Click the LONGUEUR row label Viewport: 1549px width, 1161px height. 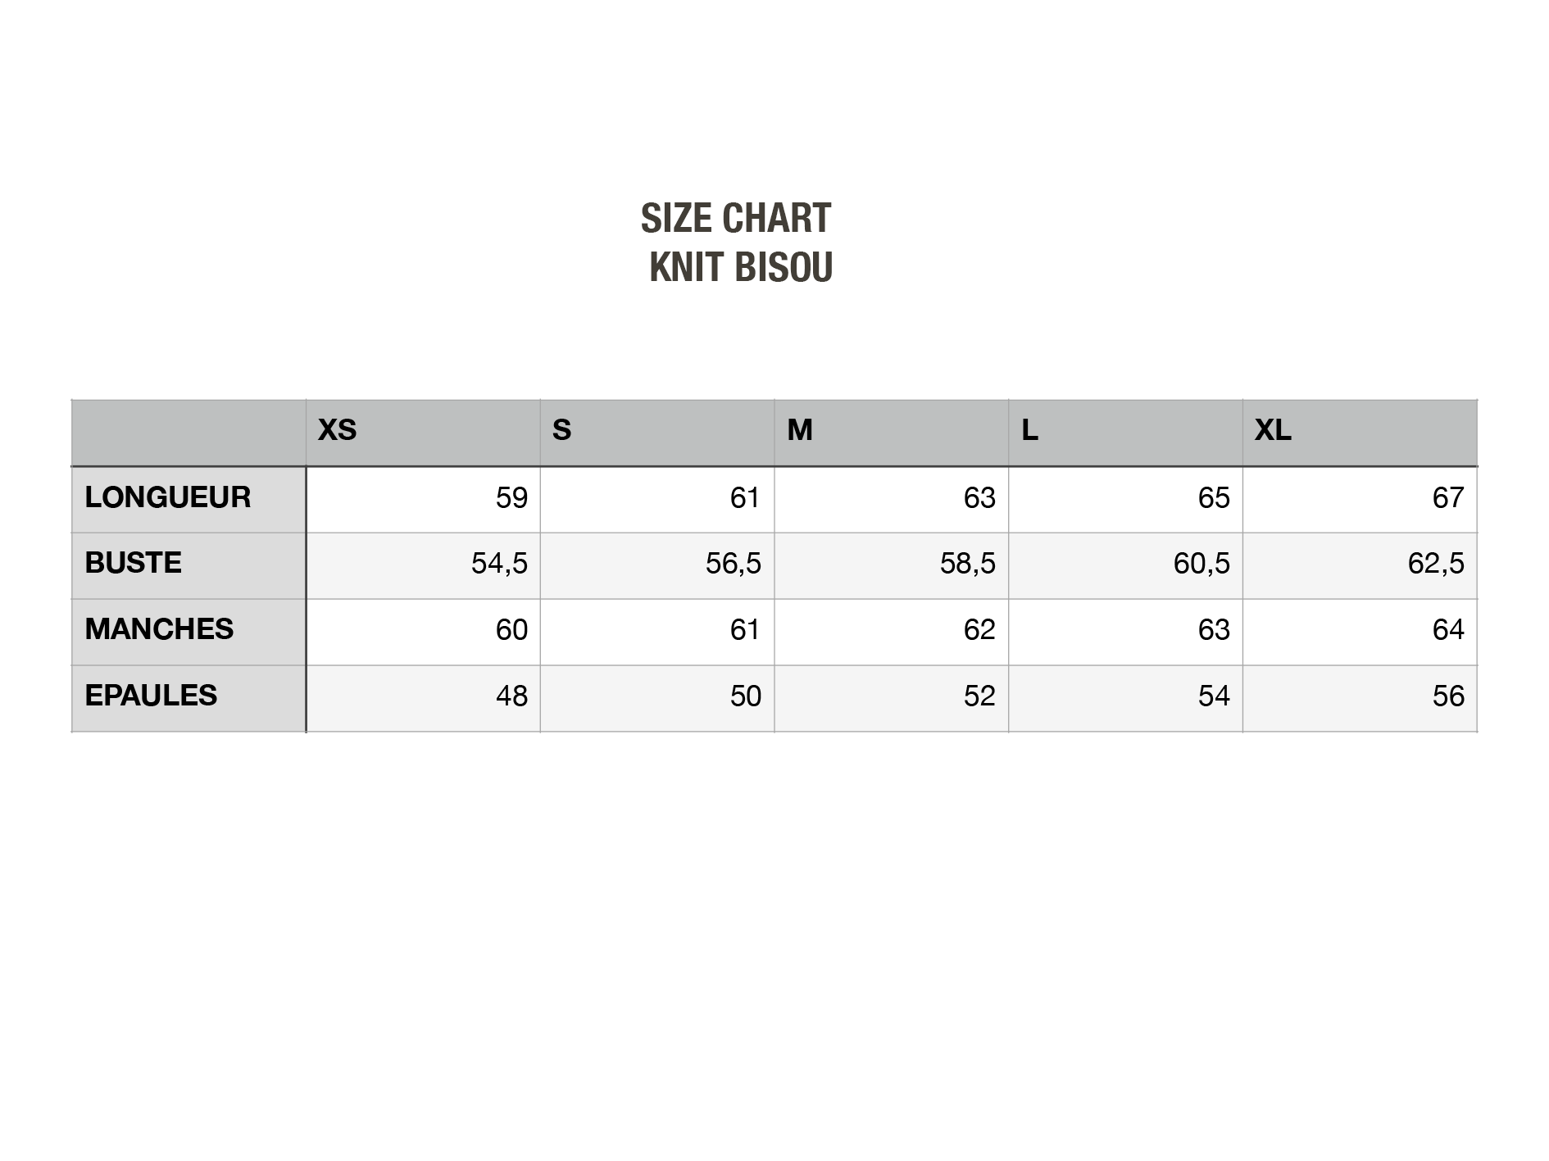[x=167, y=497]
